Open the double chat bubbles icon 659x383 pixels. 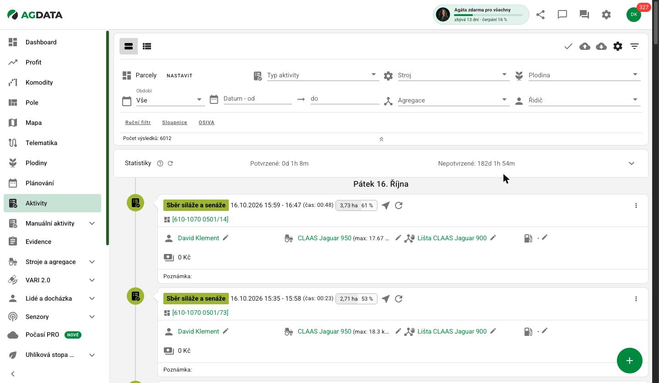pyautogui.click(x=584, y=15)
